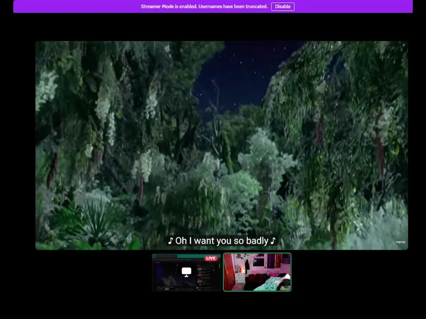Viewport: 426px width, 319px height.
Task: Disable Streamer Mode via the Disable button
Action: [x=283, y=7]
